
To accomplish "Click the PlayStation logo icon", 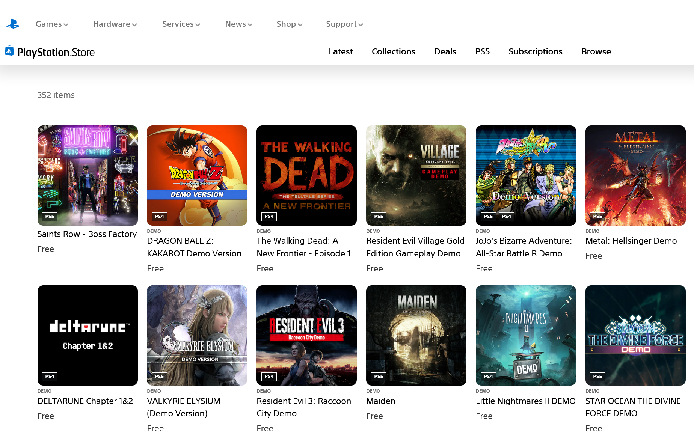I will pyautogui.click(x=13, y=24).
